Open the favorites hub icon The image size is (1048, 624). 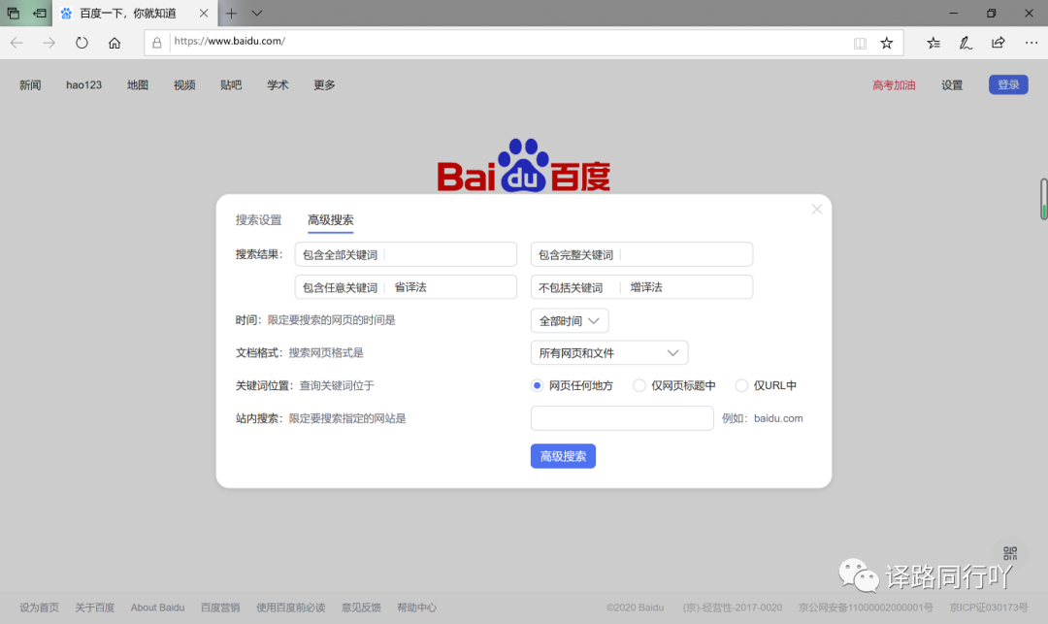(x=933, y=43)
